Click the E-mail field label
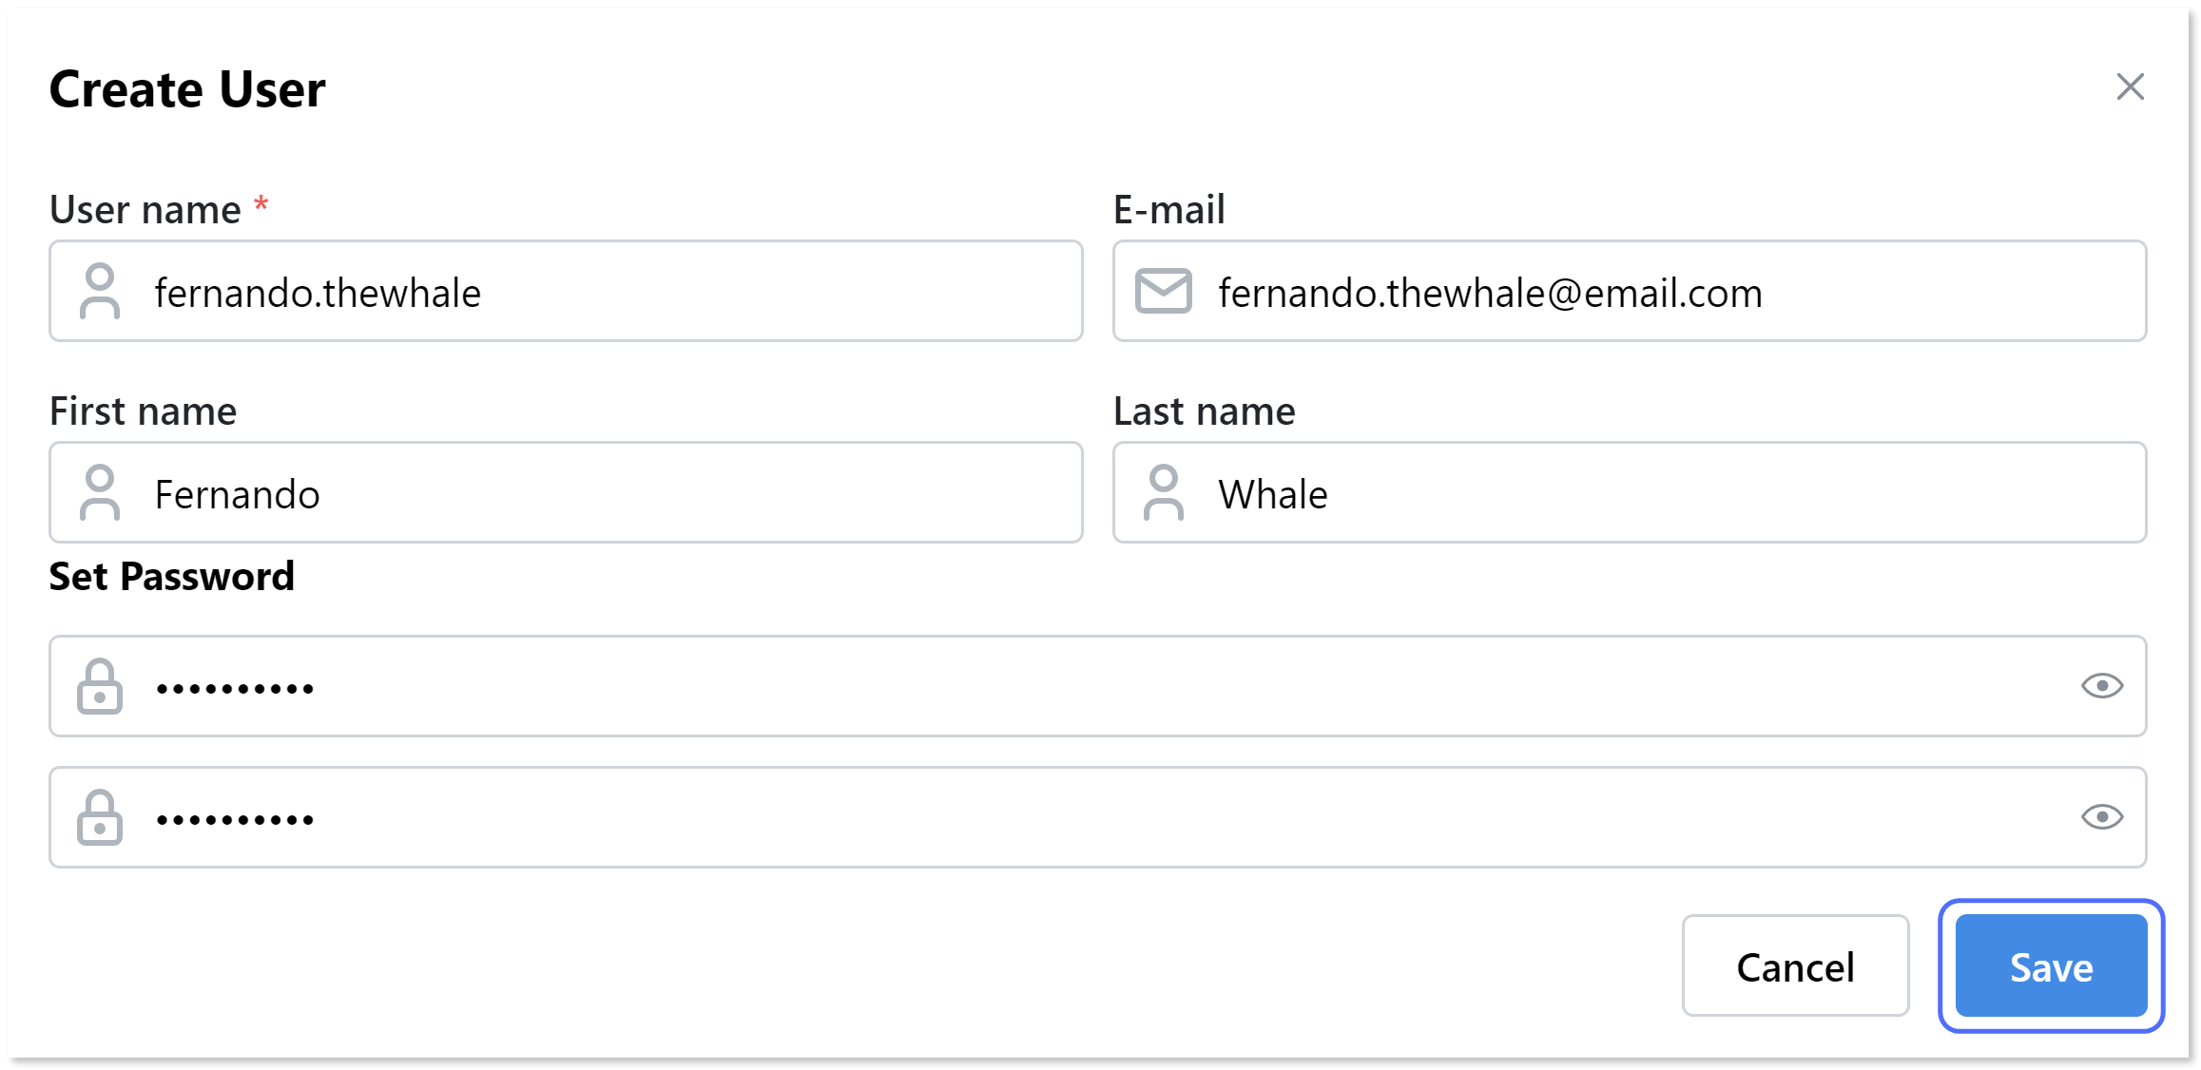This screenshot has width=2201, height=1070. 1168,210
